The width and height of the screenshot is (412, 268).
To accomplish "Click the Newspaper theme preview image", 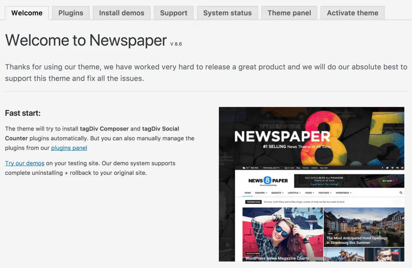I will 311,184.
